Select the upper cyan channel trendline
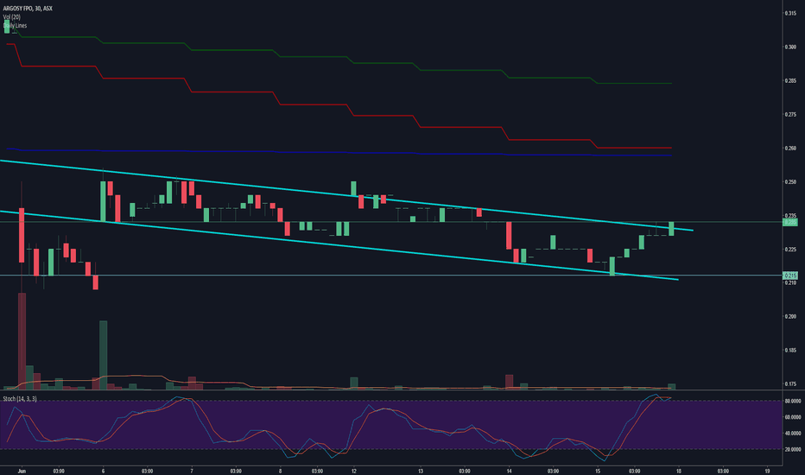 346,195
